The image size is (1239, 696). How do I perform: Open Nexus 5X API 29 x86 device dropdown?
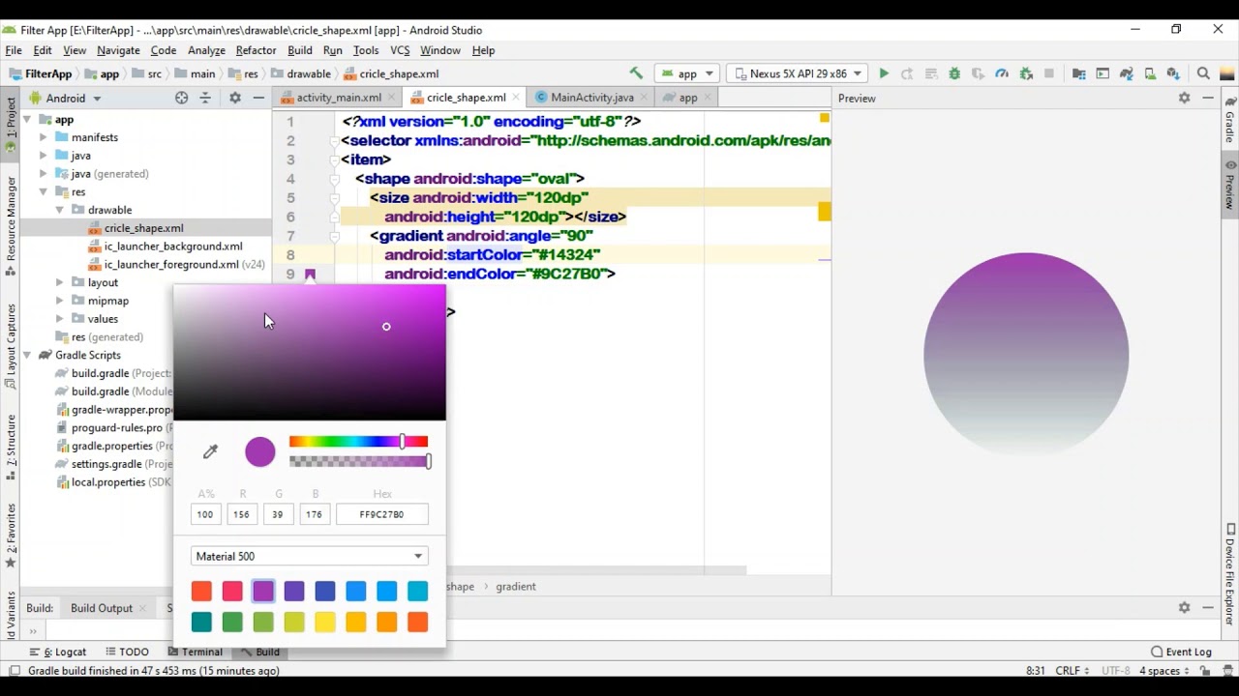[798, 73]
